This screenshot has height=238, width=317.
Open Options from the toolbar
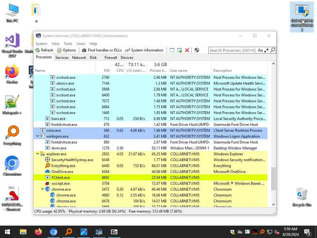[x=66, y=50]
